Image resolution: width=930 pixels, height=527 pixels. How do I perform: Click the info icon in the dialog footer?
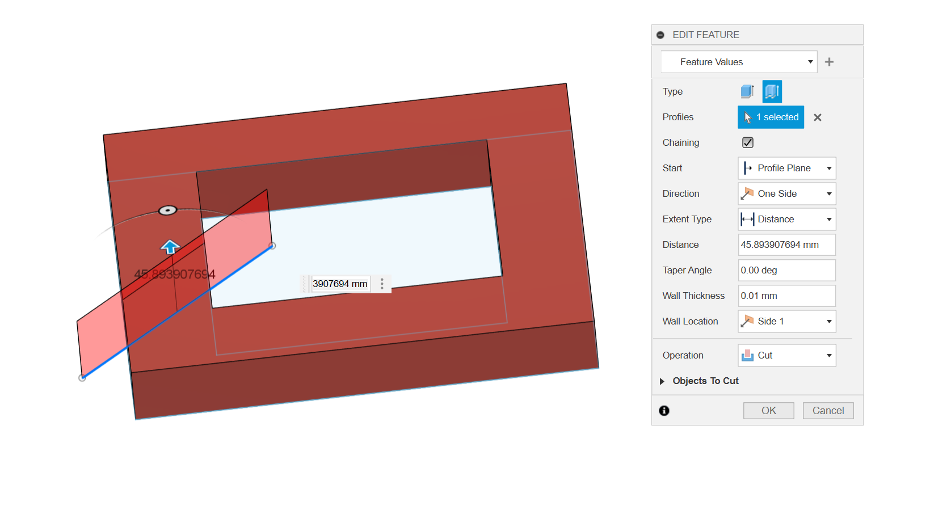pyautogui.click(x=664, y=410)
